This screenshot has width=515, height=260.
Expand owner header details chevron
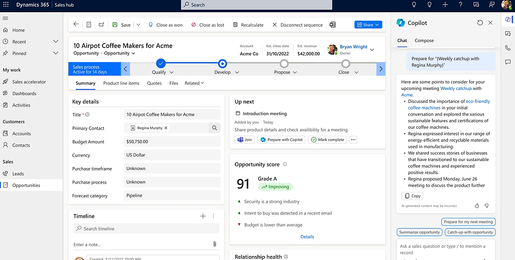(x=372, y=50)
